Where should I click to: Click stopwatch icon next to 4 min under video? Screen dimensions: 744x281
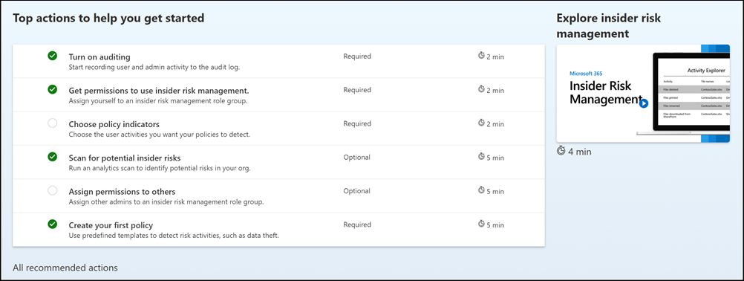pyautogui.click(x=561, y=151)
